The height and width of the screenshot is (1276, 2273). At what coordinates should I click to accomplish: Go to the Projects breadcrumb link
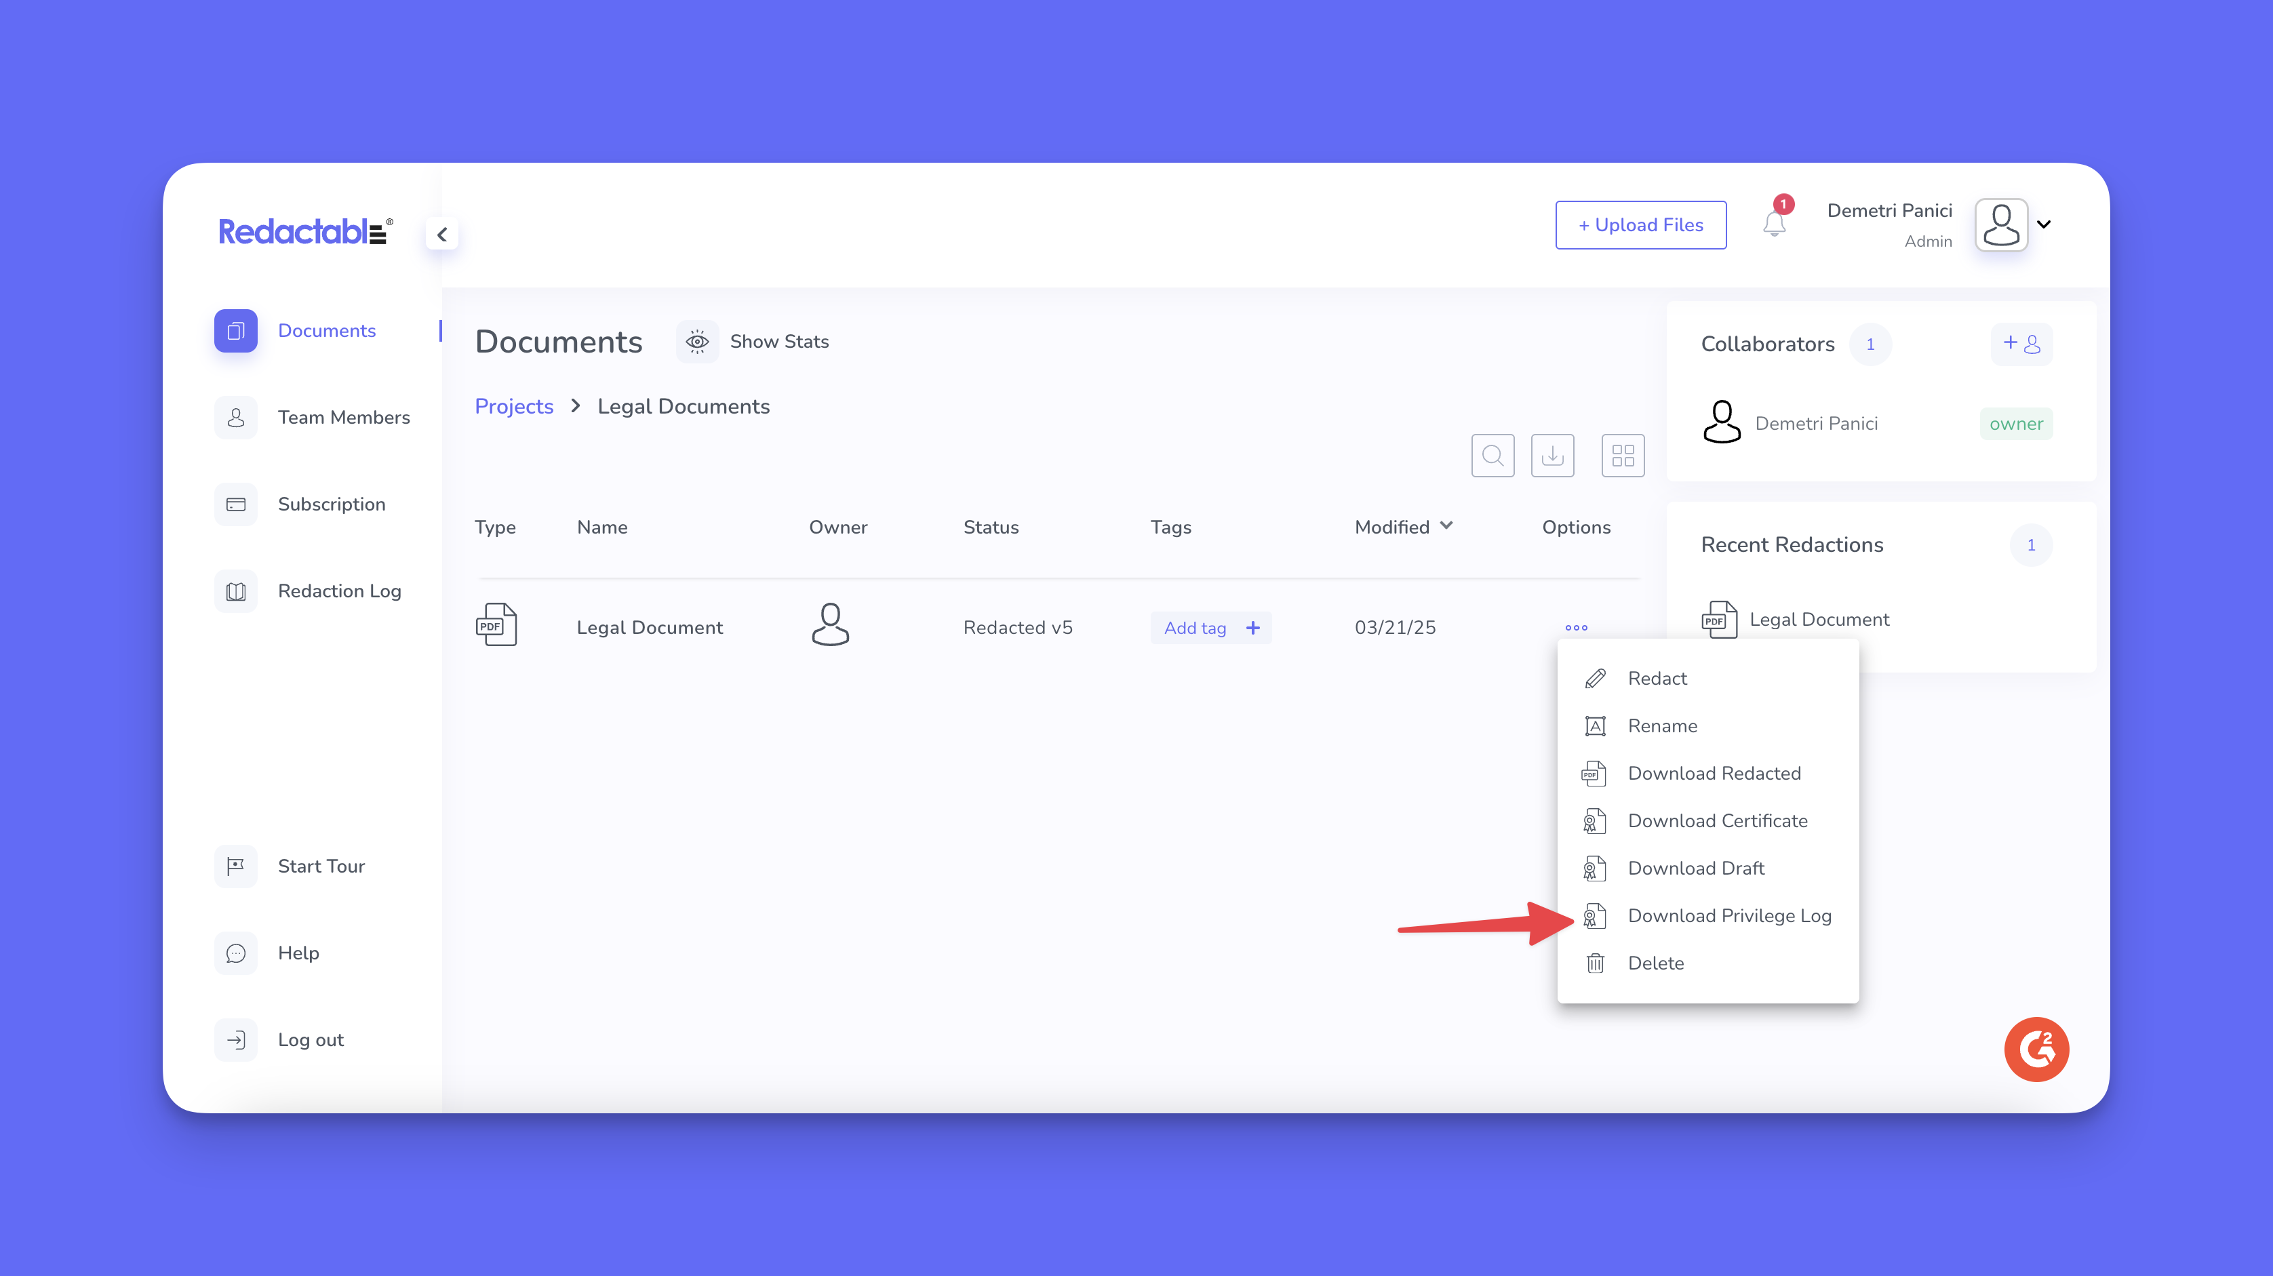click(513, 407)
